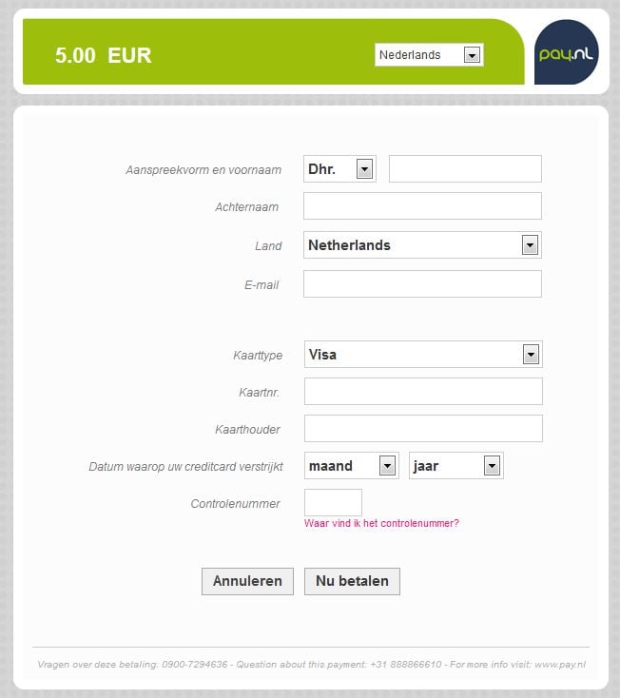Expand the Land country dropdown showing Netherlands
The height and width of the screenshot is (698, 620).
[422, 244]
